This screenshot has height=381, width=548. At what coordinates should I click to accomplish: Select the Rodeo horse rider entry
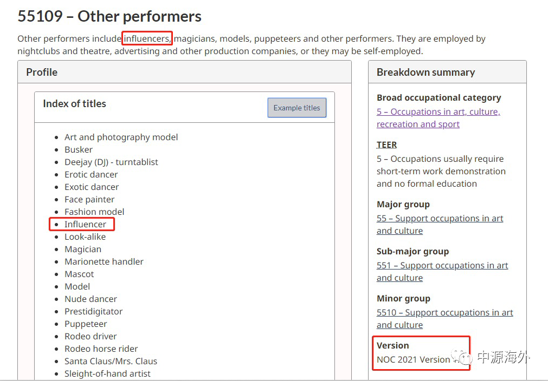click(x=101, y=349)
